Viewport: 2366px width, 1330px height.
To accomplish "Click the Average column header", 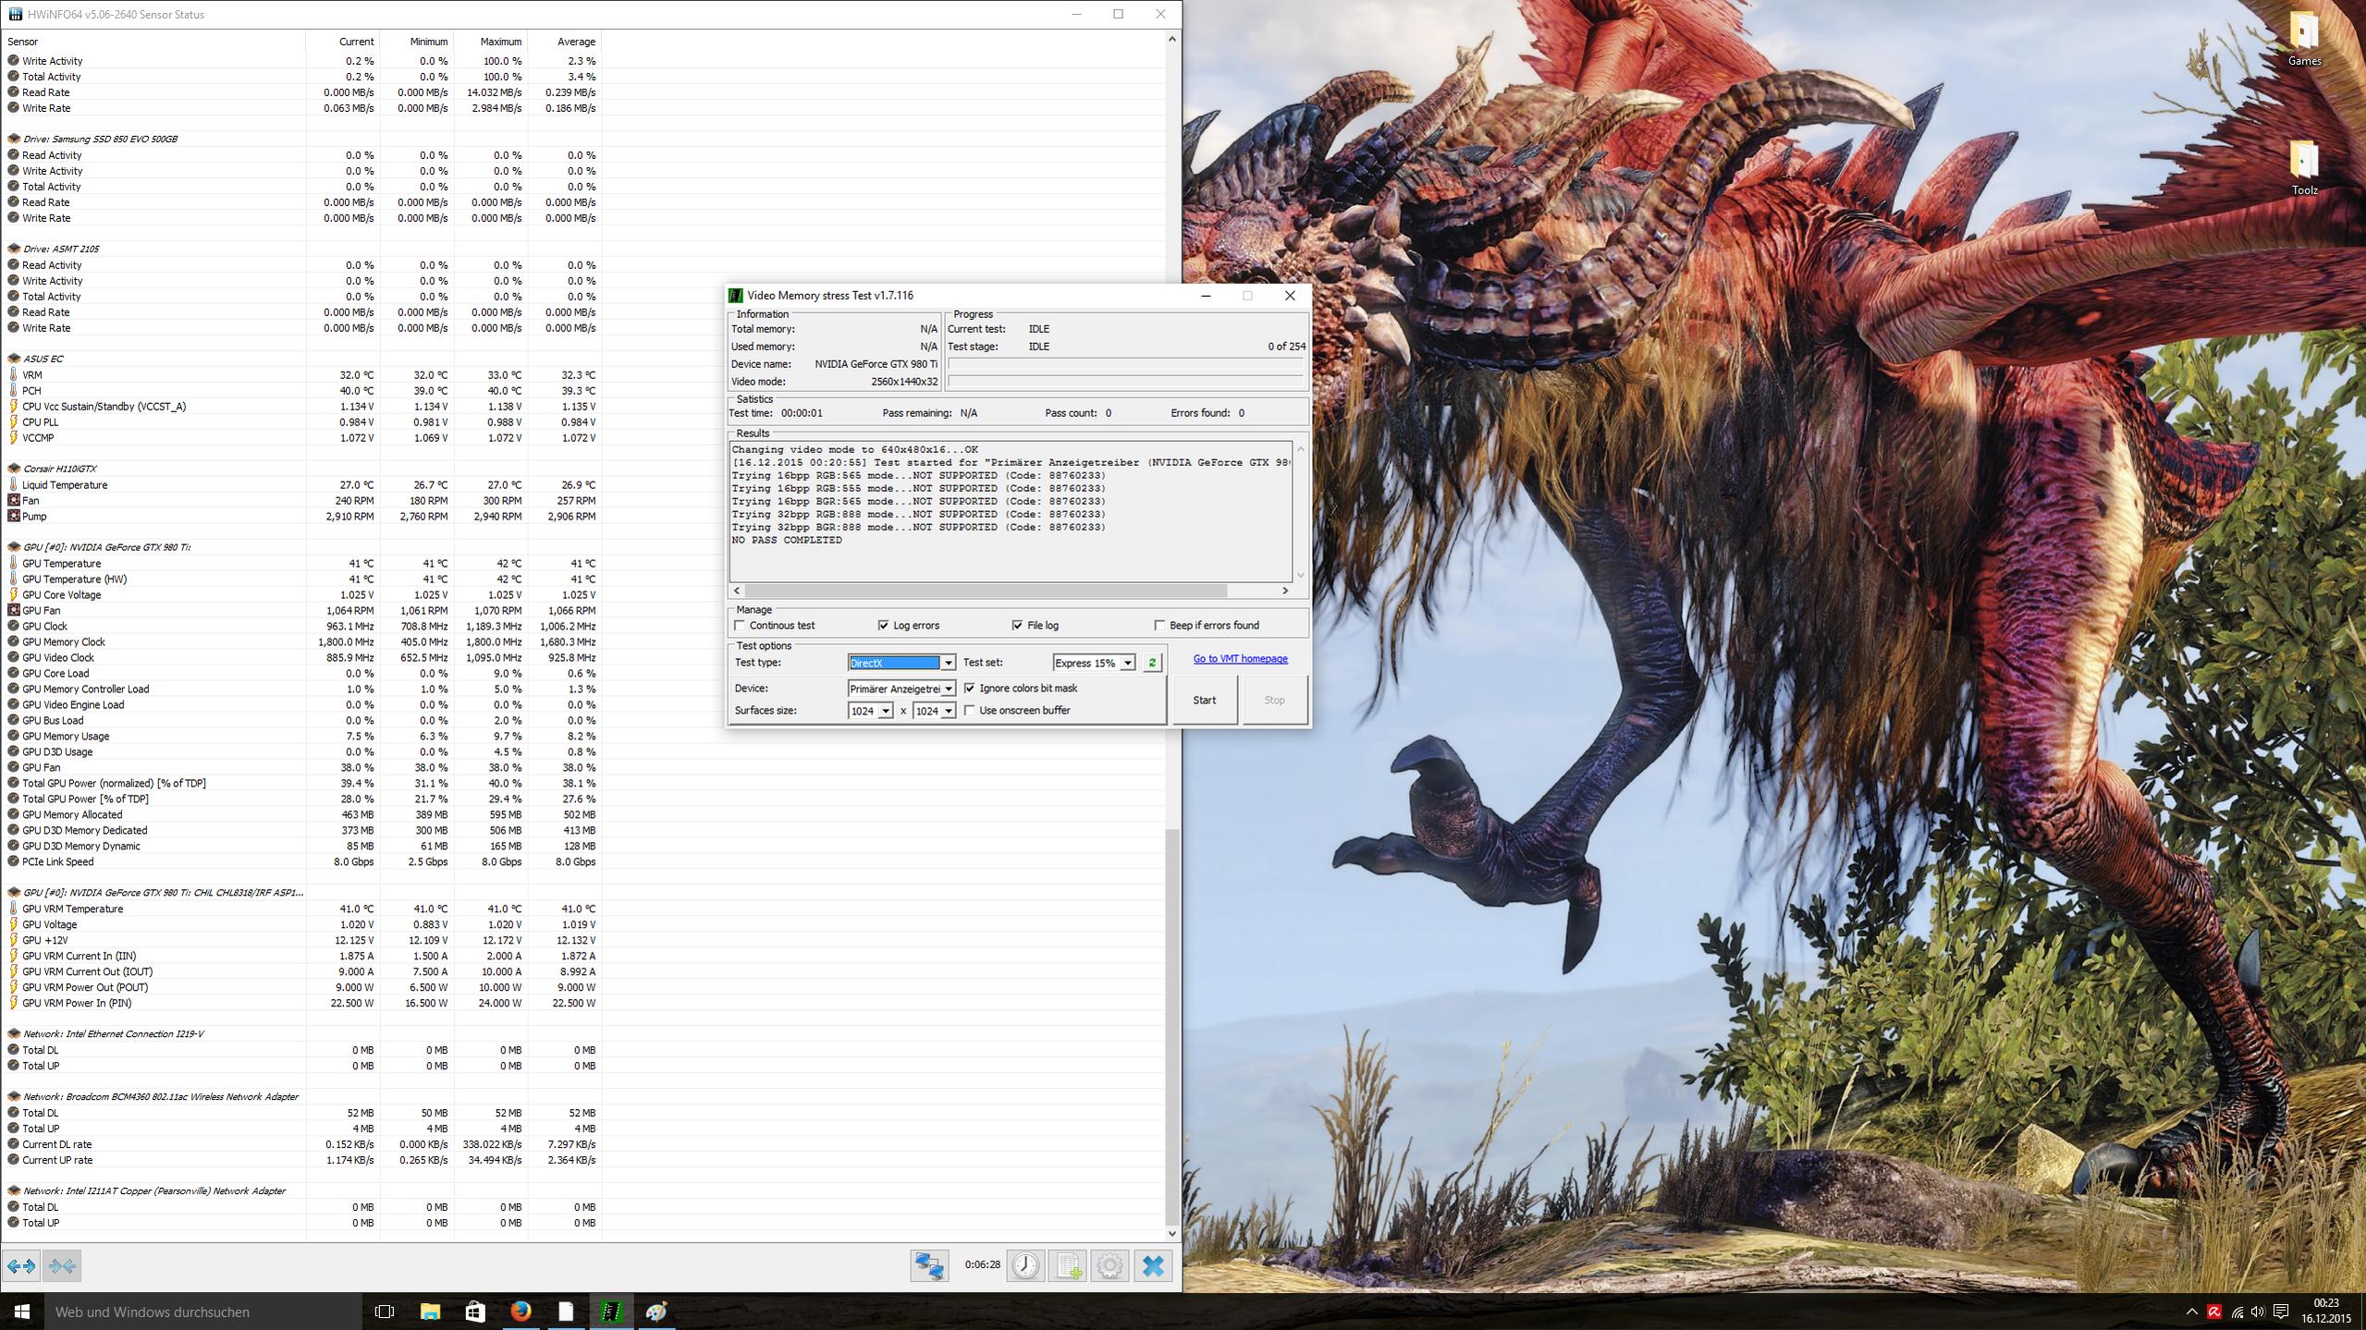I will click(x=575, y=42).
